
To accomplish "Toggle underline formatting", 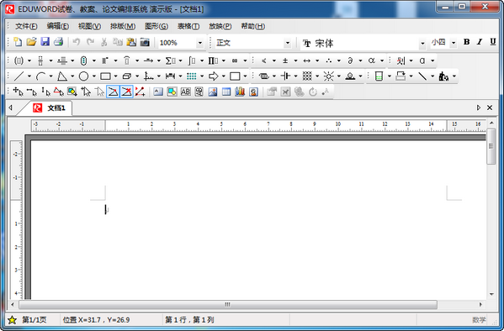I will click(x=493, y=42).
